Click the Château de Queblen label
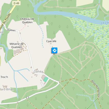 27,21
